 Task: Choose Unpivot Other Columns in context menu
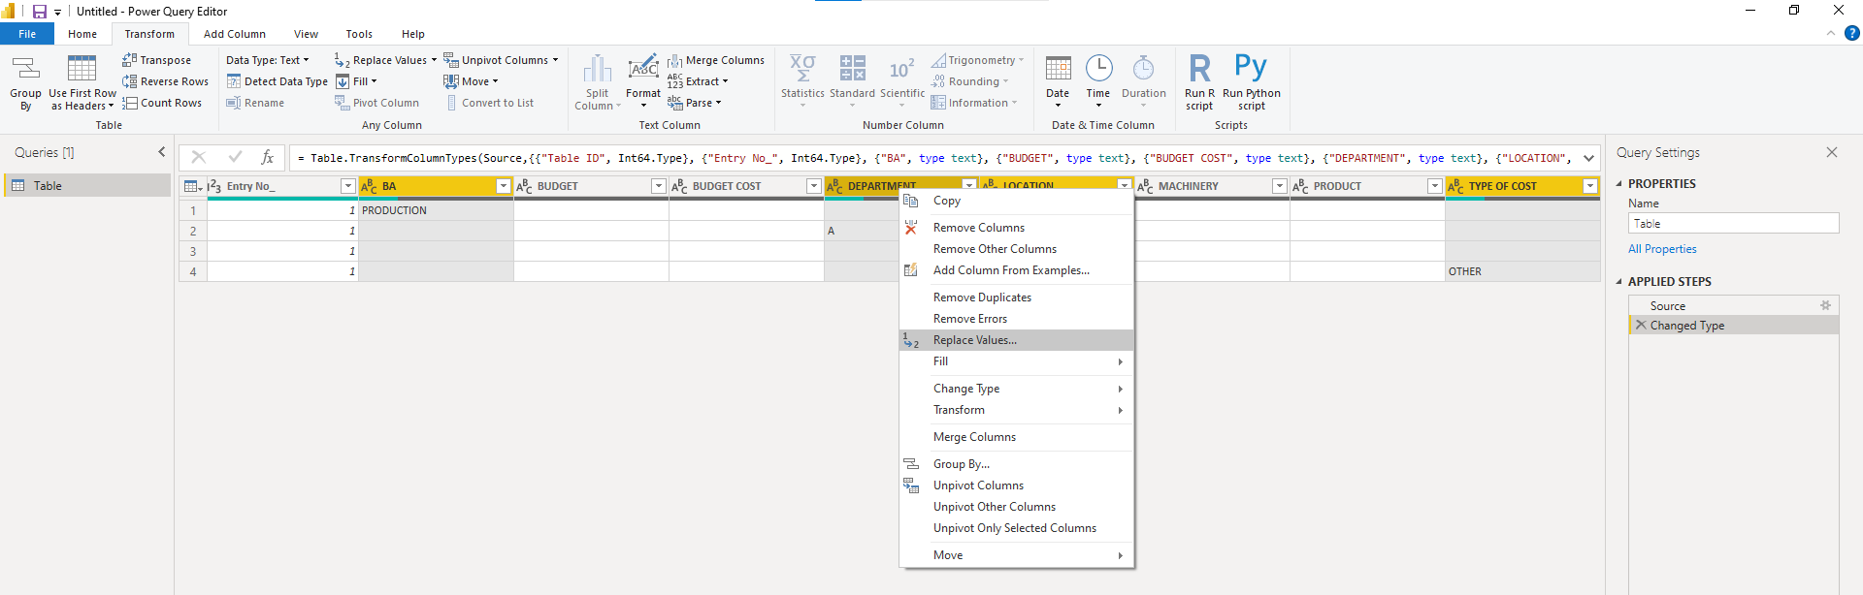[x=1016, y=507]
